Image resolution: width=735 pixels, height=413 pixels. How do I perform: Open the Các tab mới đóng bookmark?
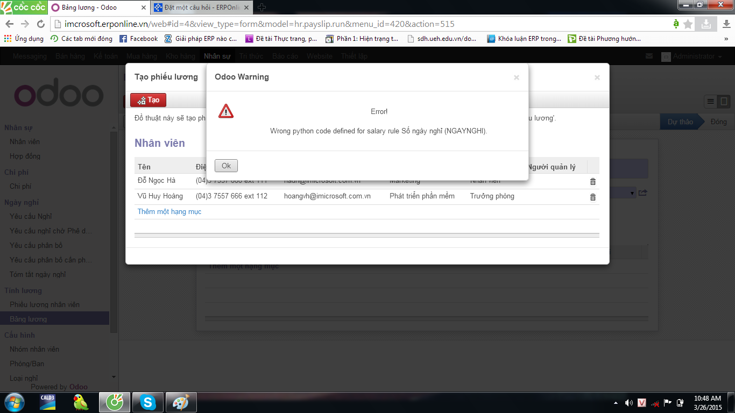(x=81, y=39)
